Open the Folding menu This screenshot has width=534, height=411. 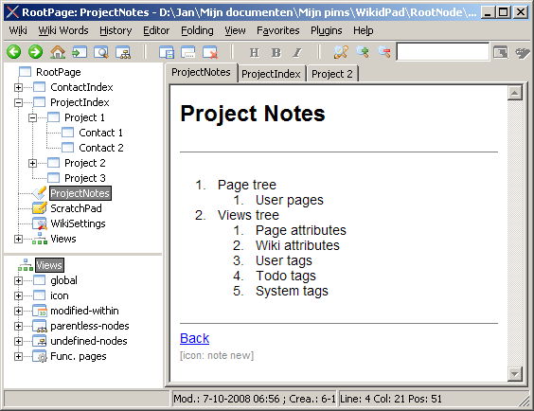tap(197, 30)
